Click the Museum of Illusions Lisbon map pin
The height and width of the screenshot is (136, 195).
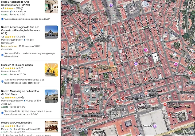95,66
